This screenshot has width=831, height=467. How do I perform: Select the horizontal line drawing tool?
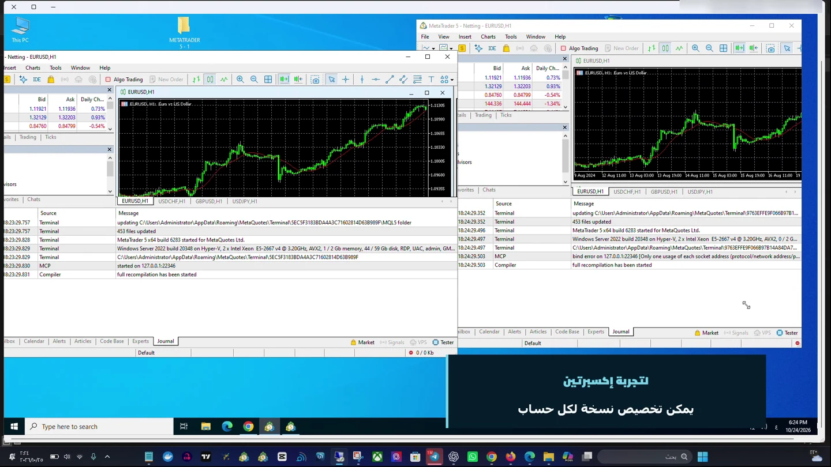point(376,80)
